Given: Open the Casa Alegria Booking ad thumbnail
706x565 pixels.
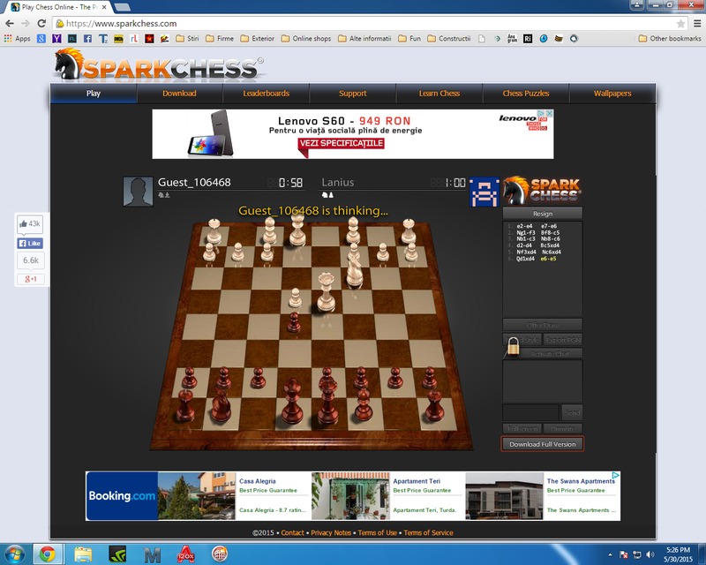Looking at the screenshot, I should (197, 496).
